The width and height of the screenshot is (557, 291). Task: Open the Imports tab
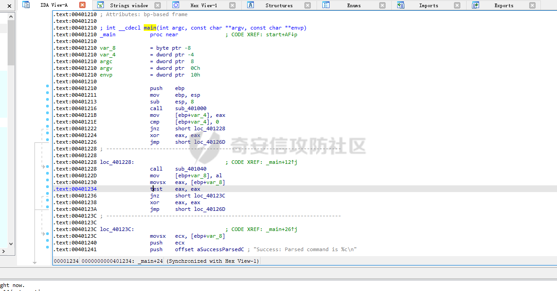428,5
